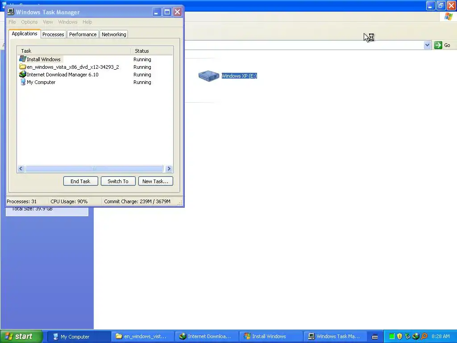
Task: Open the Windows menu in Task Manager
Action: click(x=68, y=22)
